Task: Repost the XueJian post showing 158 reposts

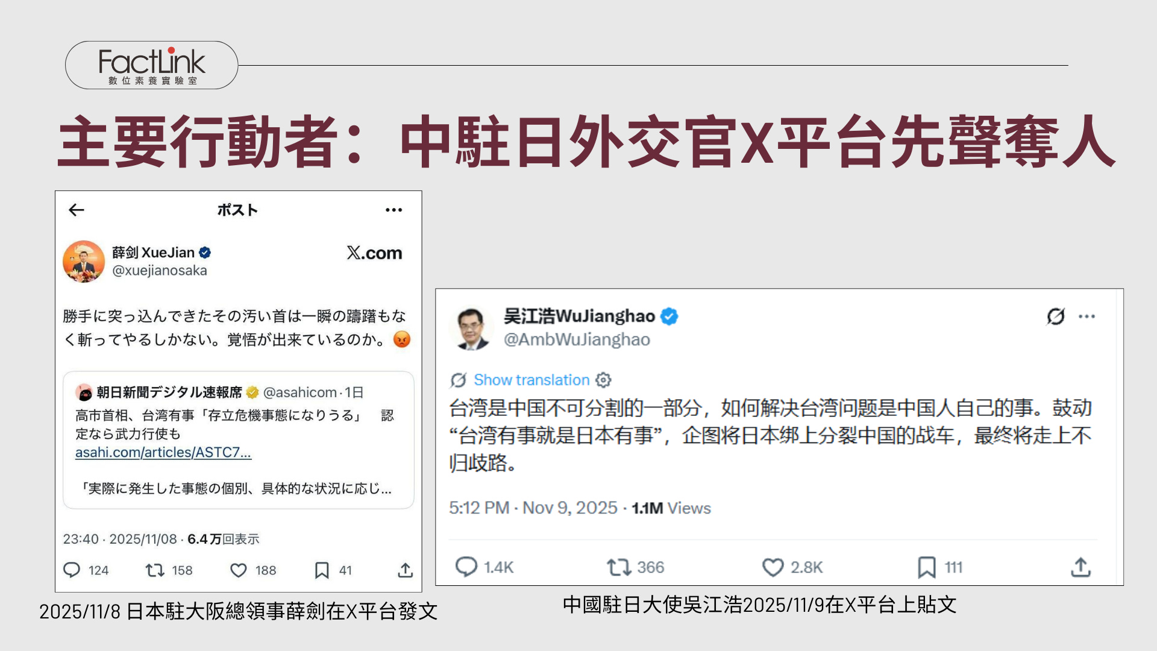Action: point(155,570)
